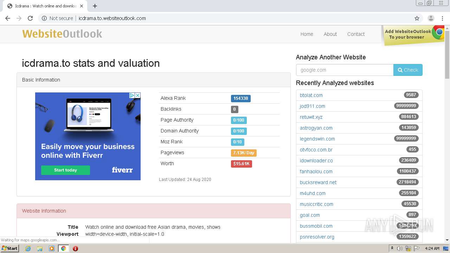Open musiccritic.com link
The width and height of the screenshot is (450, 253).
pos(316,204)
